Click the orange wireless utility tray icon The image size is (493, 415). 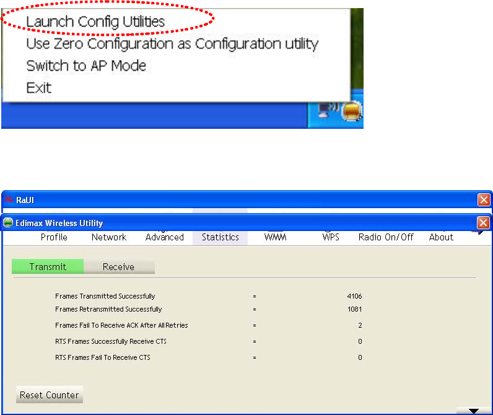352,111
